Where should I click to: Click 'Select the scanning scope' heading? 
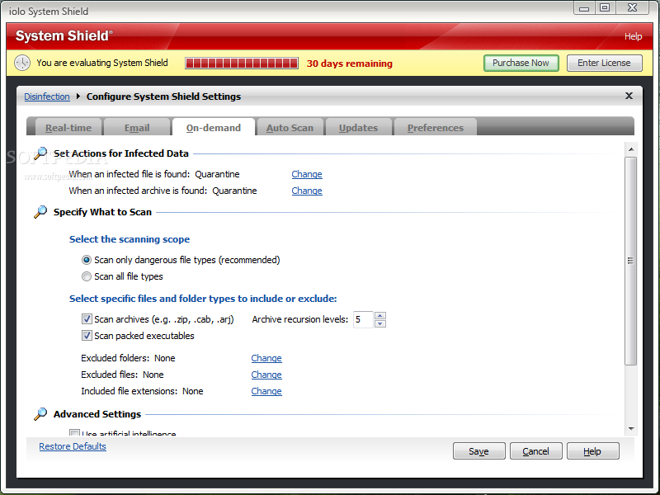(130, 239)
